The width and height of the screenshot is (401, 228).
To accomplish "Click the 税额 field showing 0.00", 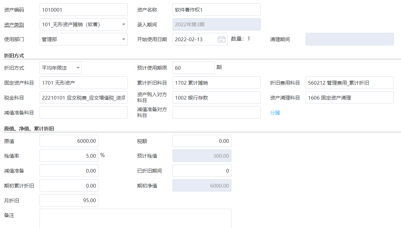I will 202,141.
